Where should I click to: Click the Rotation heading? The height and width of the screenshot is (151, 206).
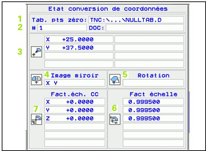point(153,75)
